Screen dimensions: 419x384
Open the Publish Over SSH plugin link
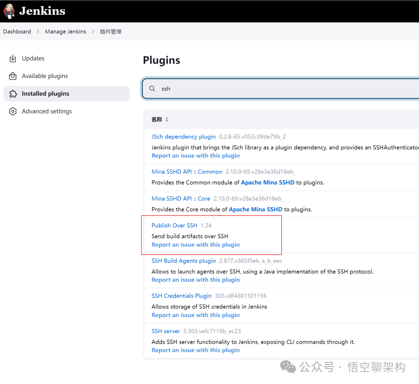pyautogui.click(x=174, y=226)
